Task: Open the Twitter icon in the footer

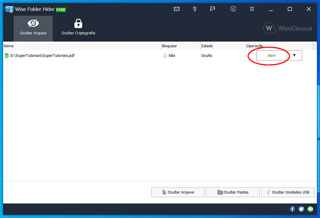Action: pos(301,209)
